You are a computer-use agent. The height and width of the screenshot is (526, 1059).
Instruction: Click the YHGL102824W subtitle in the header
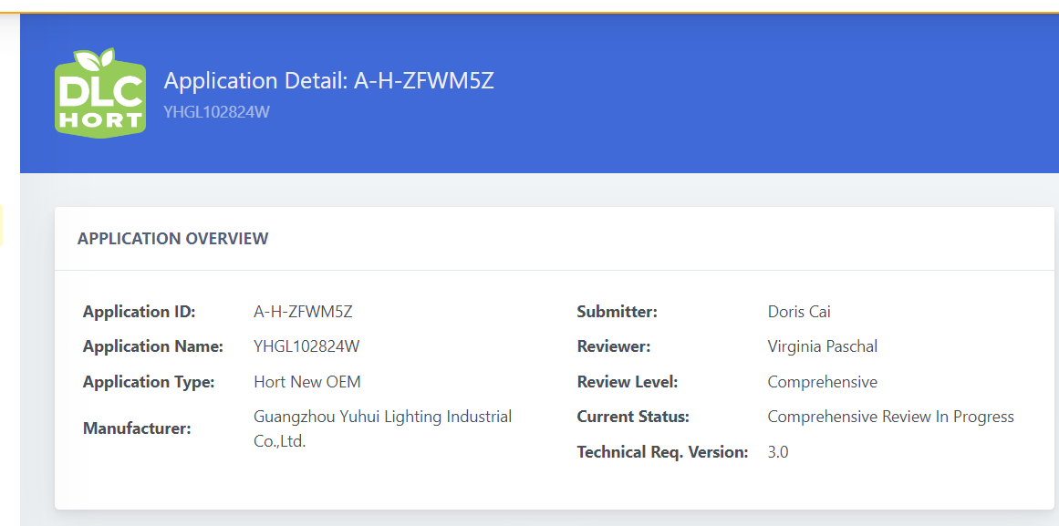coord(216,112)
